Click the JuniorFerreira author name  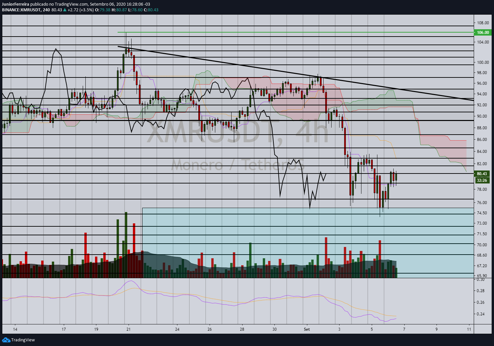(x=15, y=4)
